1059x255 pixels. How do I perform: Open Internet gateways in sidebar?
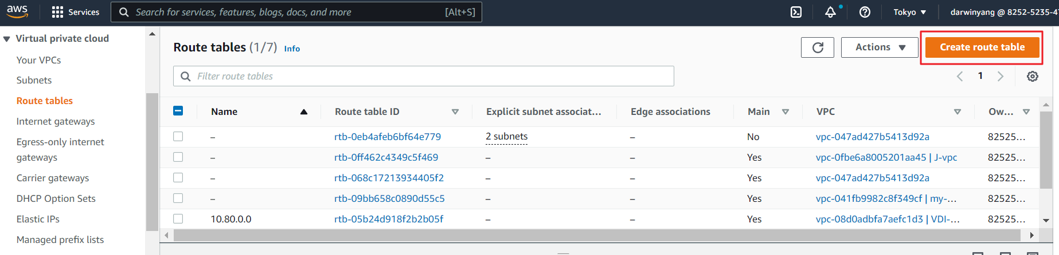(x=56, y=121)
